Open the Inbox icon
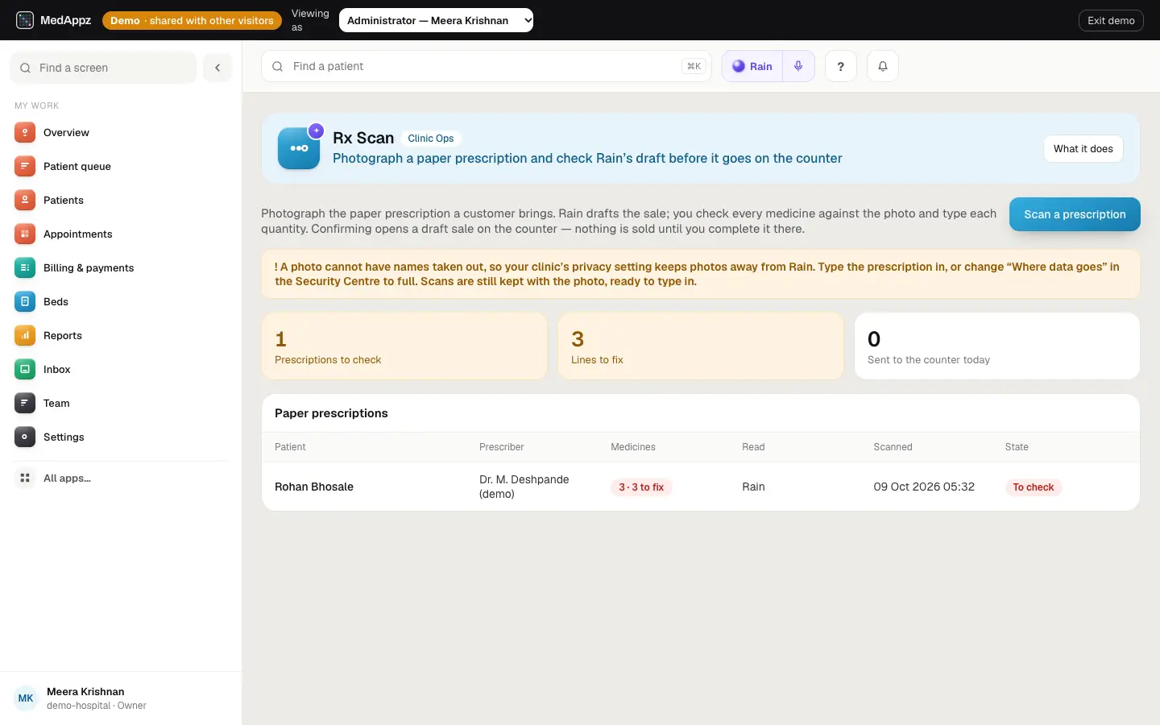Screen dimensions: 1160x725 tap(25, 370)
